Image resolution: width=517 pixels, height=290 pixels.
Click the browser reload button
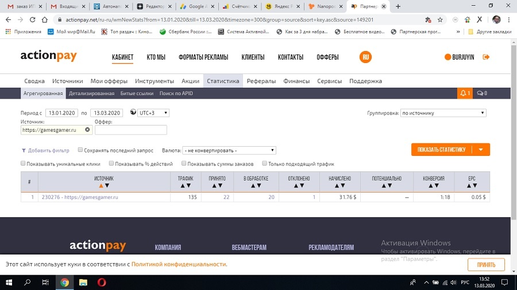coord(32,19)
